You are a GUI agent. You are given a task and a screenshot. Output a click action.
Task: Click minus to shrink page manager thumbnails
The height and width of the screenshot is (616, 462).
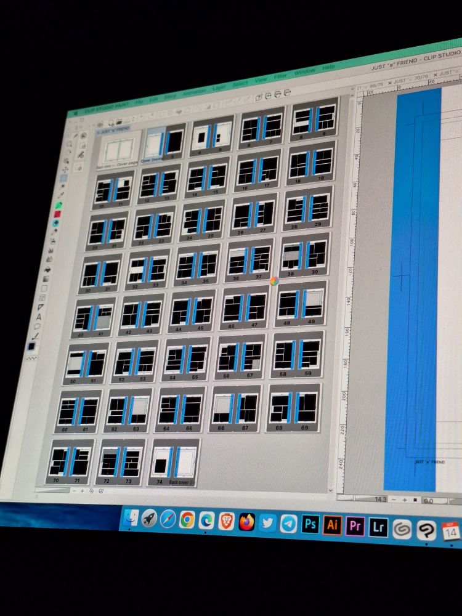tap(75, 491)
